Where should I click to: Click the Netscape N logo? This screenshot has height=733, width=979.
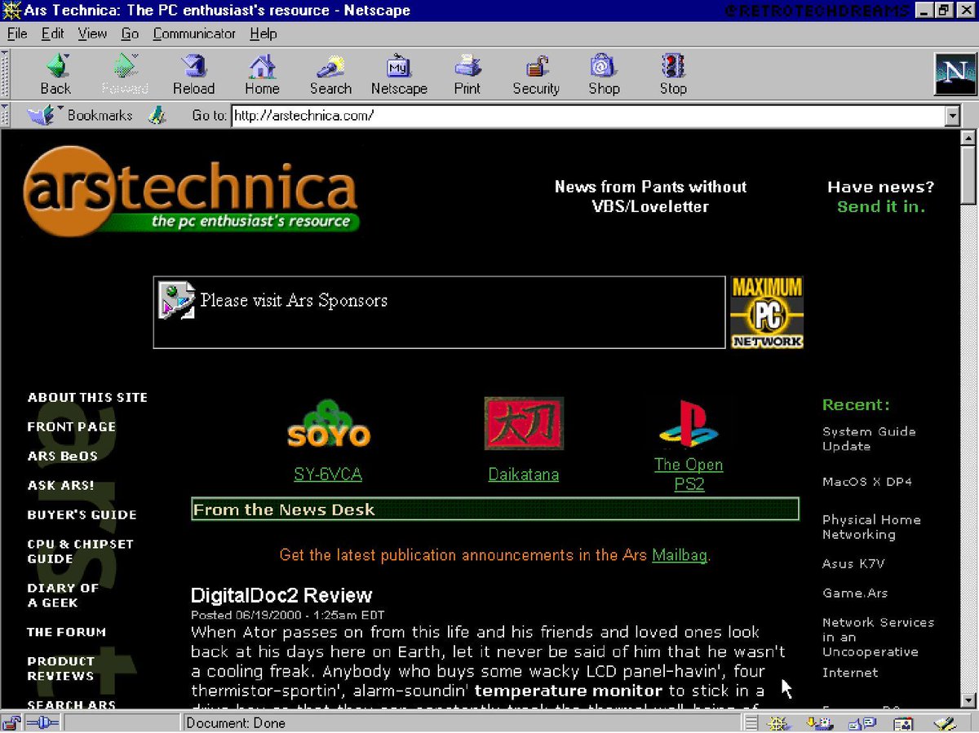(x=955, y=74)
